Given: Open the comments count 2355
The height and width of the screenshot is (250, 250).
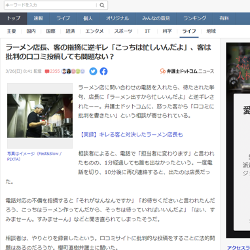Looking at the screenshot, I should click(52, 71).
